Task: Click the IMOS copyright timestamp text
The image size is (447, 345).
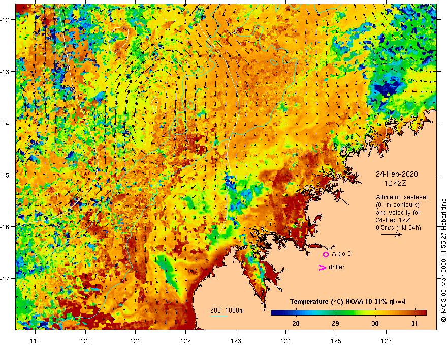Action: (x=443, y=260)
